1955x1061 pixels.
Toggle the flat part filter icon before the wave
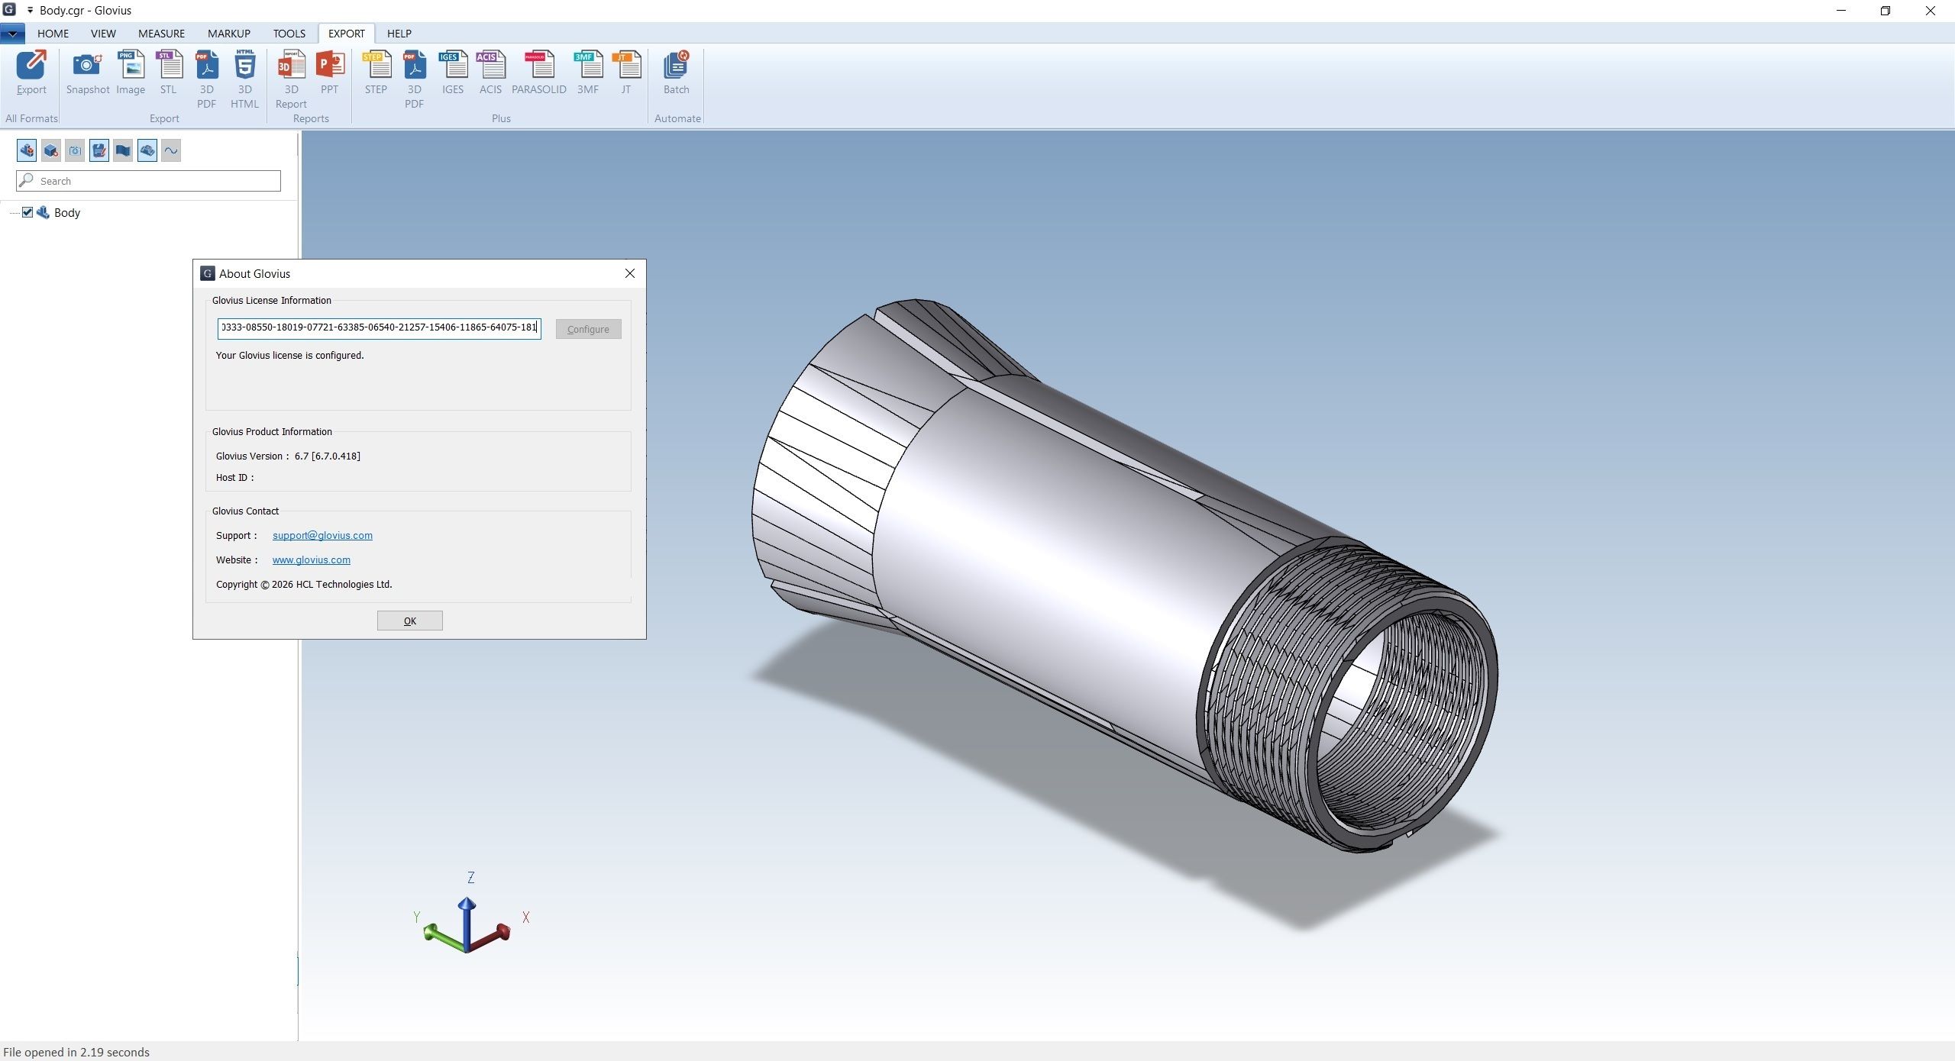(x=147, y=150)
